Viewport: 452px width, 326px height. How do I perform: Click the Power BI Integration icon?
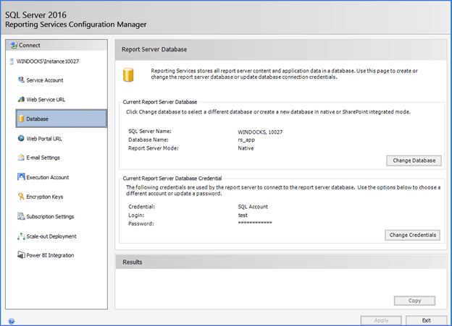tap(20, 255)
